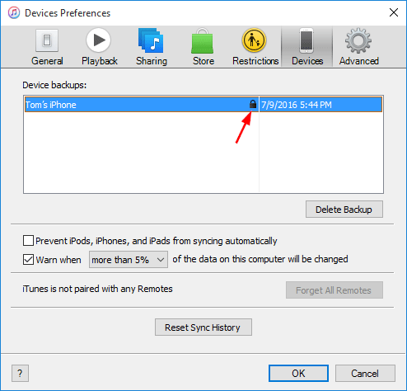Click the lock icon on Tom's iPhone backup
This screenshot has width=407, height=391.
point(253,104)
